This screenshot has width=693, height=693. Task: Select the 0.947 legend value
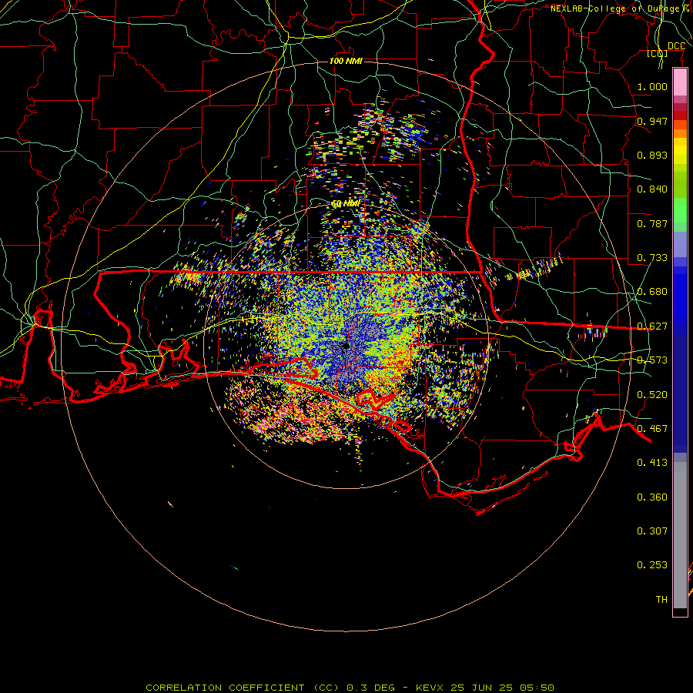[652, 121]
